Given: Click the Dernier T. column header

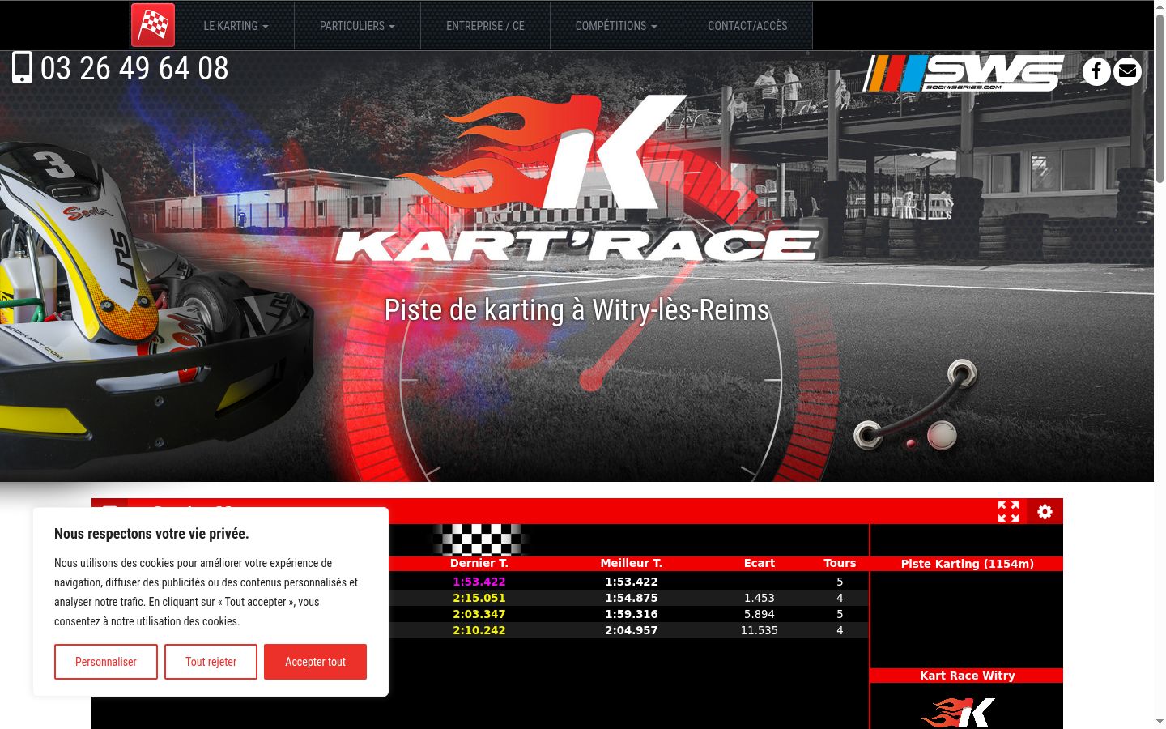Looking at the screenshot, I should [479, 563].
